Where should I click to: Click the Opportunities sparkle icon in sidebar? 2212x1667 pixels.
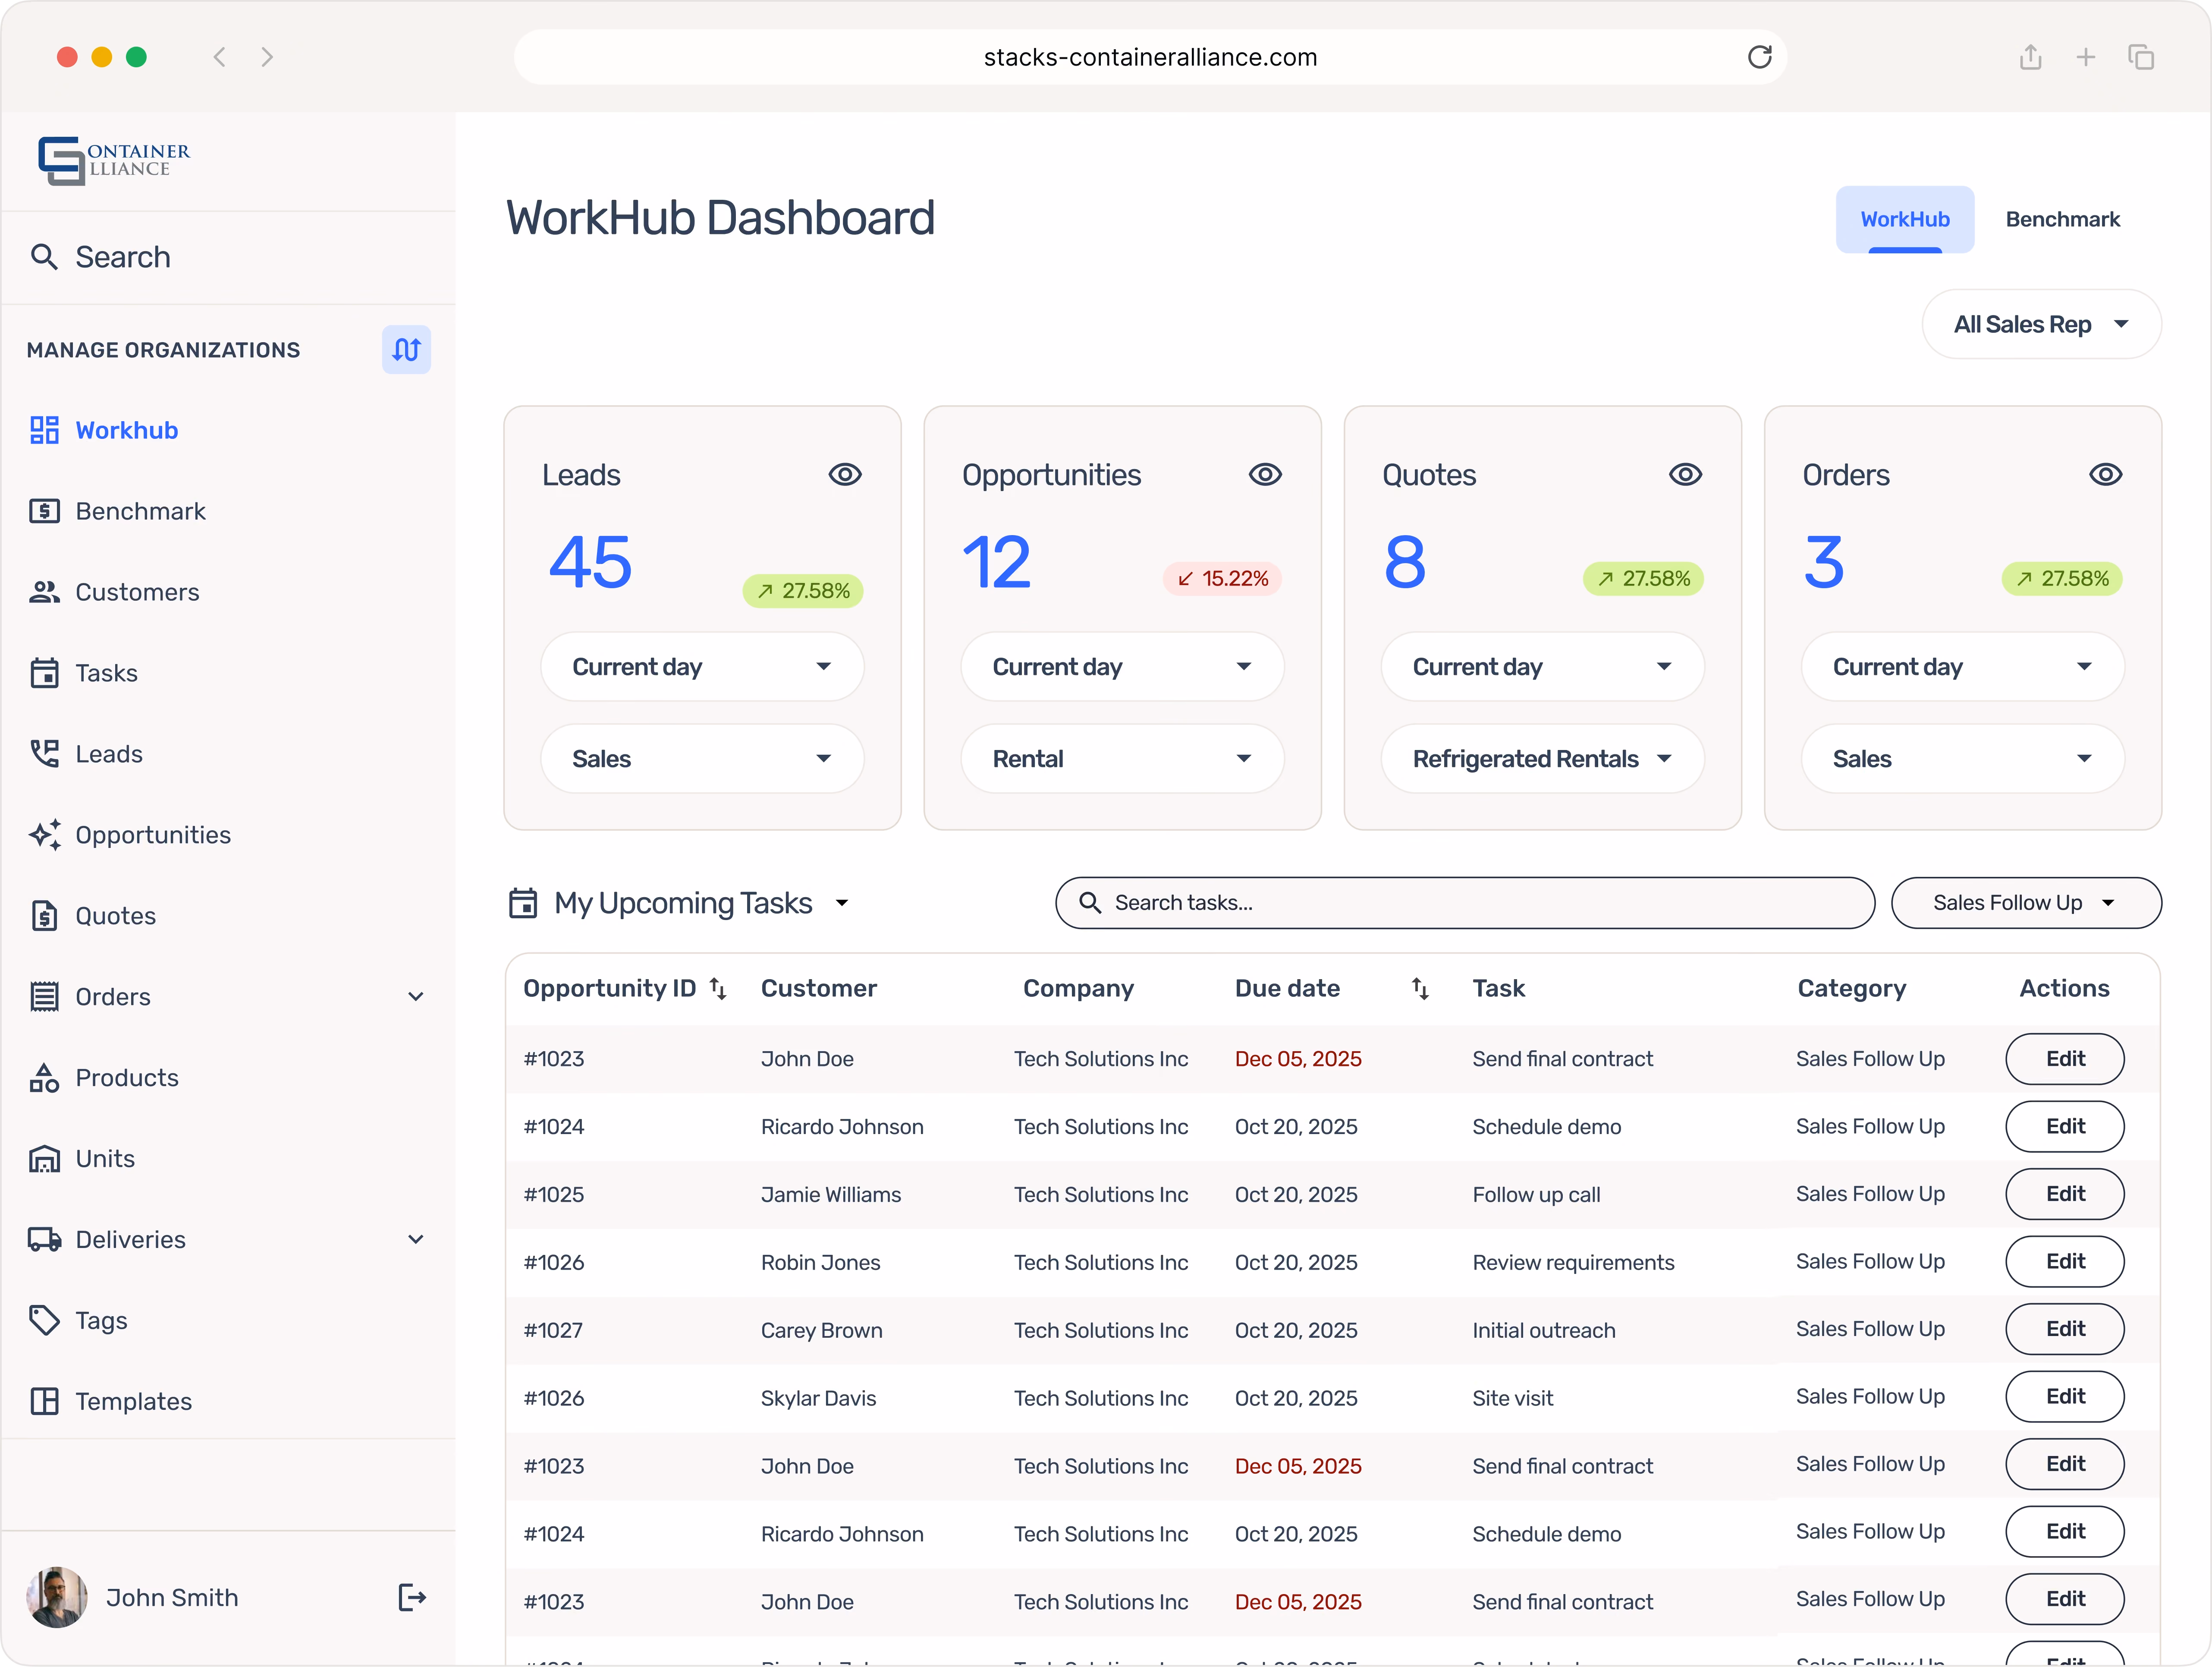pos(44,835)
